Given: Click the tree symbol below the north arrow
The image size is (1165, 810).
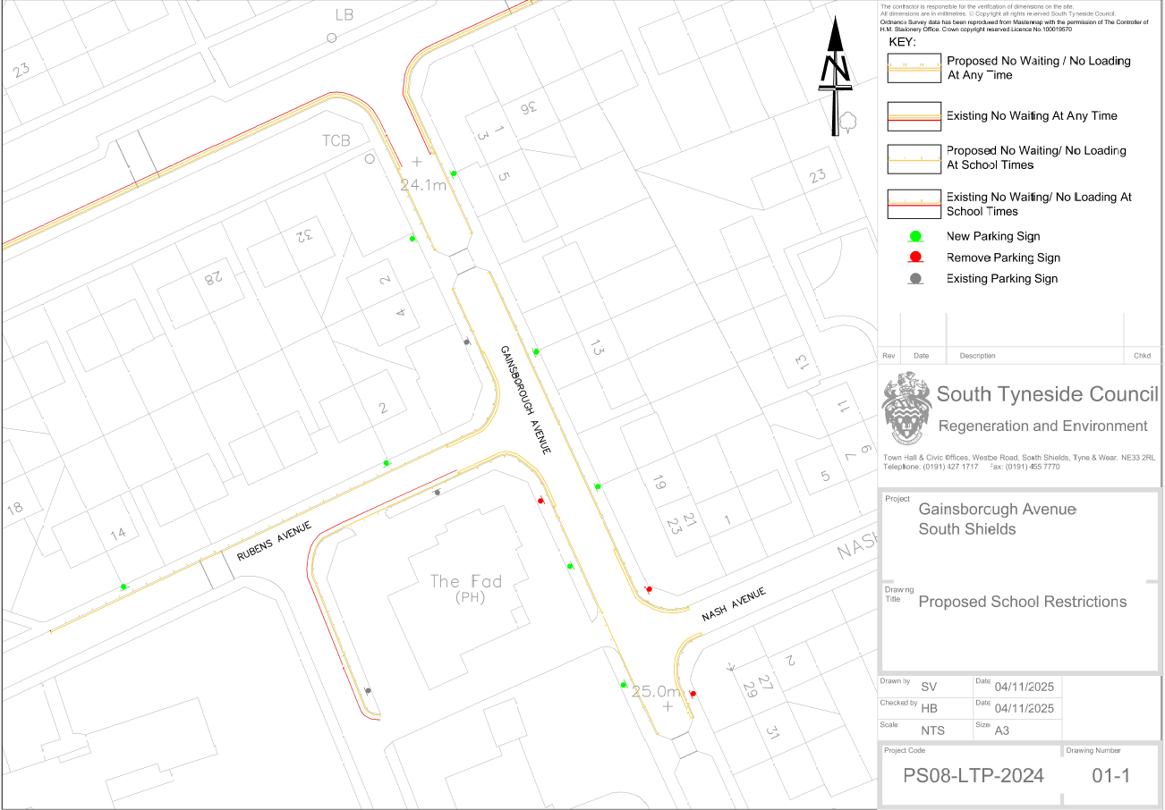Looking at the screenshot, I should tap(846, 120).
